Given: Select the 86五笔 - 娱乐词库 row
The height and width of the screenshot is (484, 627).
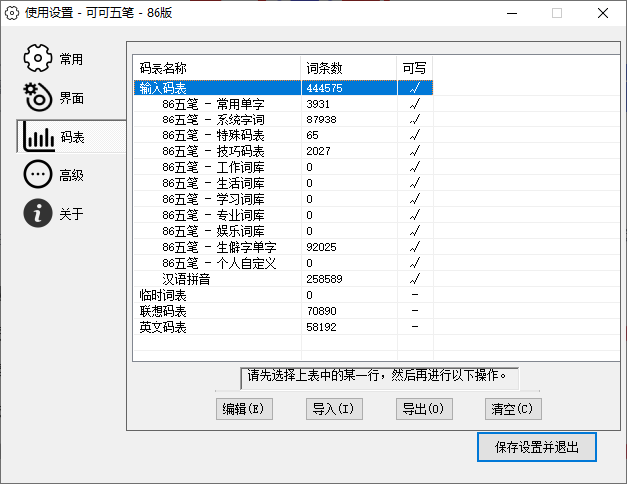Looking at the screenshot, I should (283, 231).
